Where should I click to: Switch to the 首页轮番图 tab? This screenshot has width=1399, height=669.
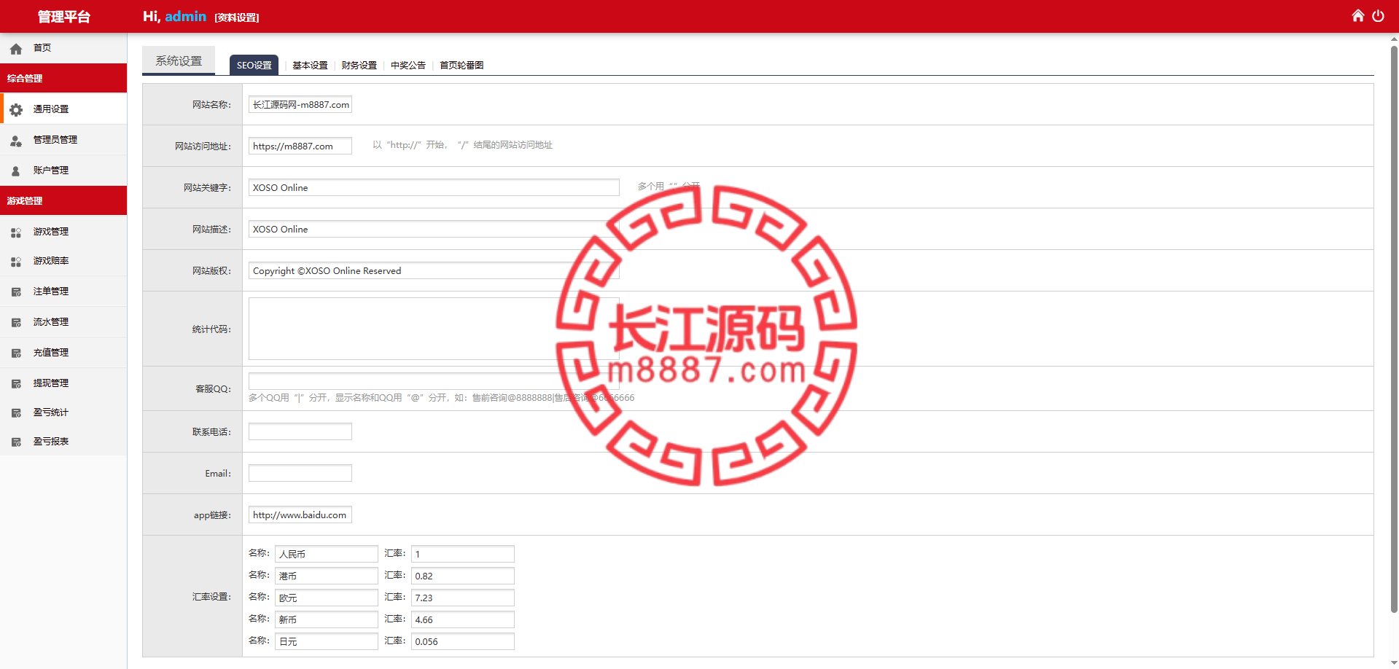pos(461,65)
